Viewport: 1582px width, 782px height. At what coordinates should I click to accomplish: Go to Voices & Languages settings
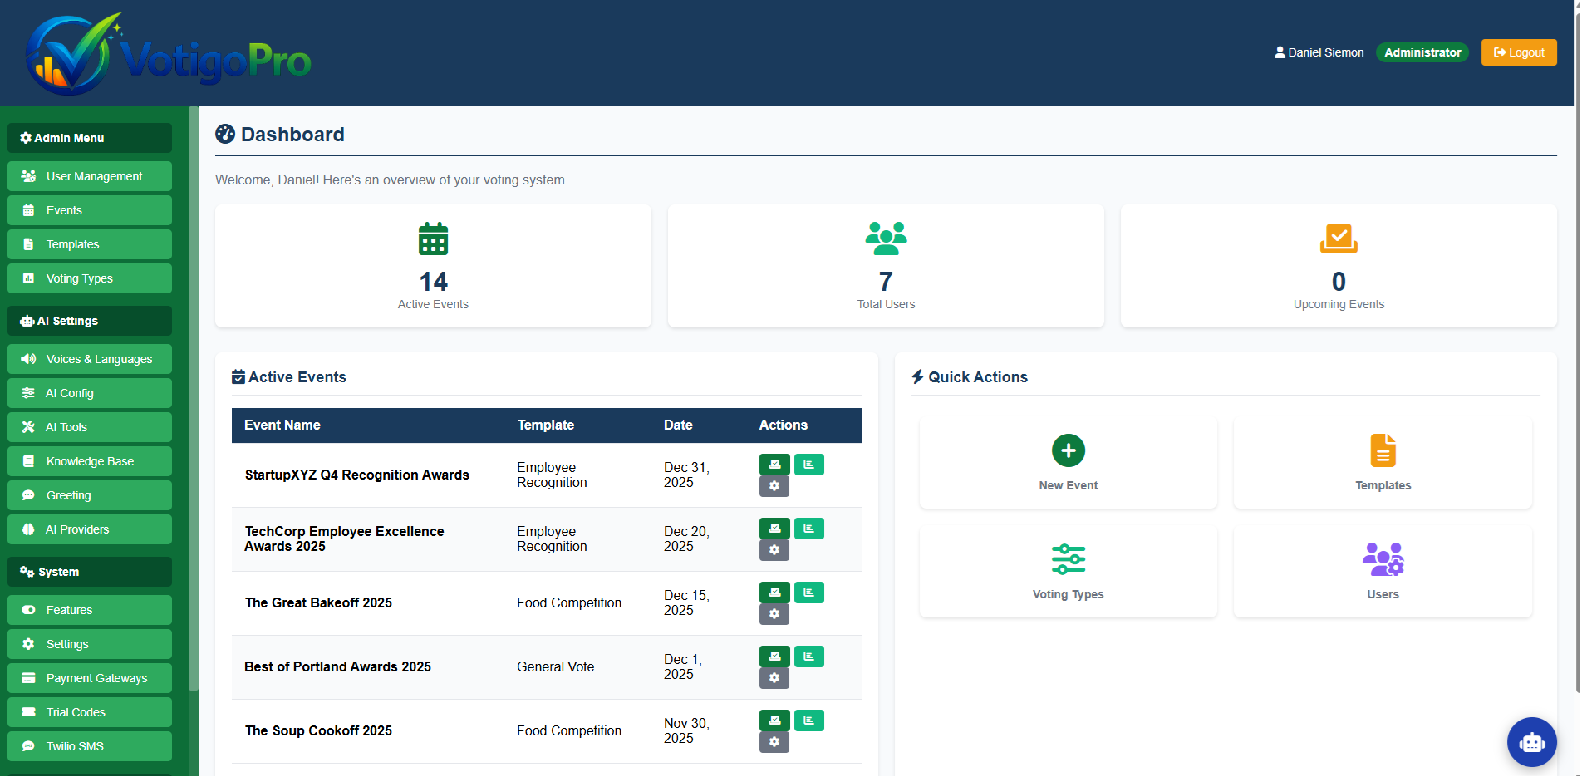coord(90,359)
